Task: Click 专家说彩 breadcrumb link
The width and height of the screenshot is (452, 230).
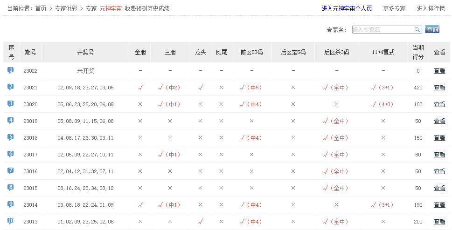Action: point(66,8)
